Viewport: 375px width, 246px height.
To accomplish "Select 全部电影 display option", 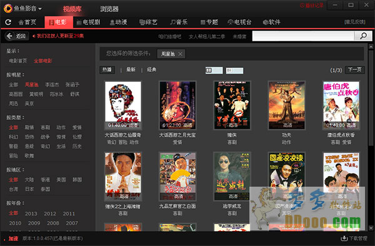I will (42, 61).
